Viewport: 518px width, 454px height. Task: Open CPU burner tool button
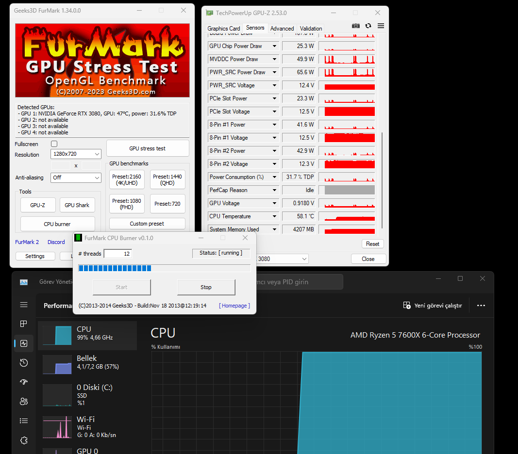[x=57, y=224]
